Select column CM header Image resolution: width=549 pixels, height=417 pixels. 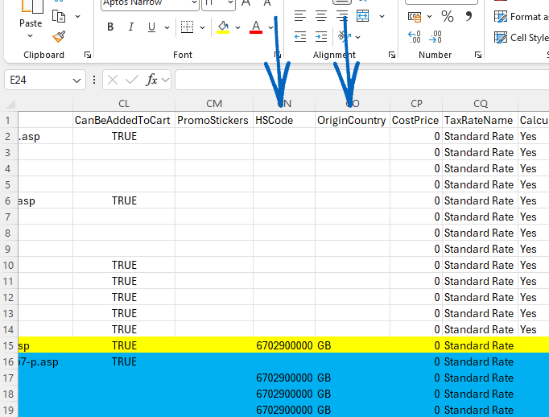coord(214,104)
